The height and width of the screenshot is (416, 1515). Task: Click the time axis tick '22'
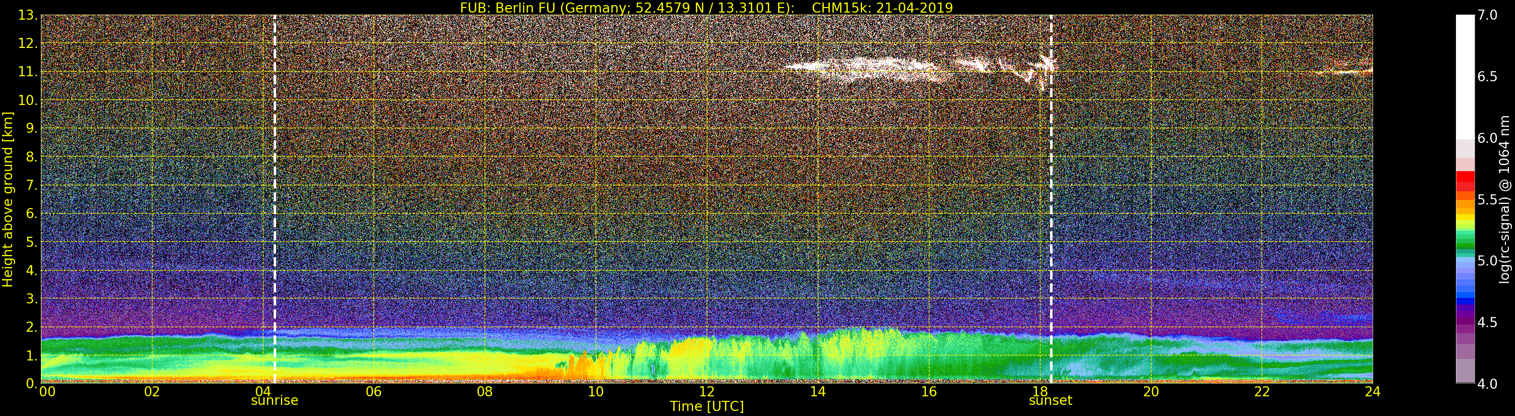point(1262,392)
